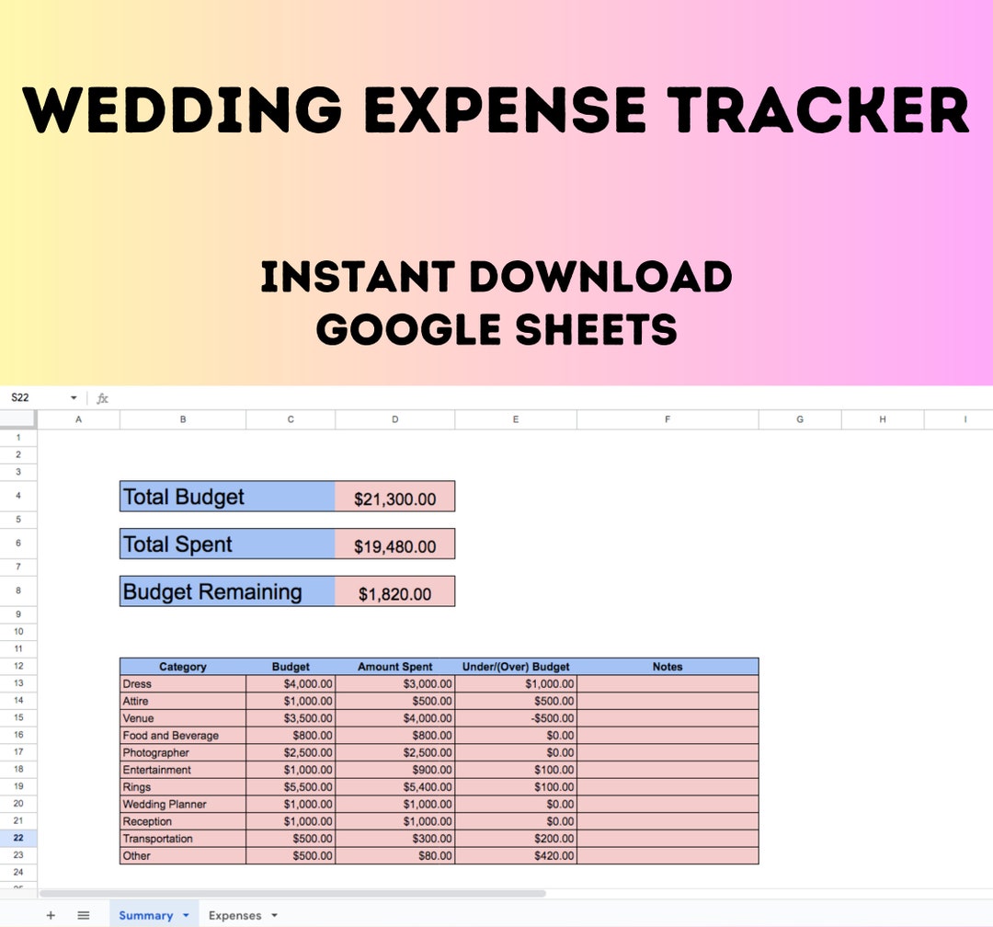Select column header A
This screenshot has width=993, height=927.
(x=79, y=418)
